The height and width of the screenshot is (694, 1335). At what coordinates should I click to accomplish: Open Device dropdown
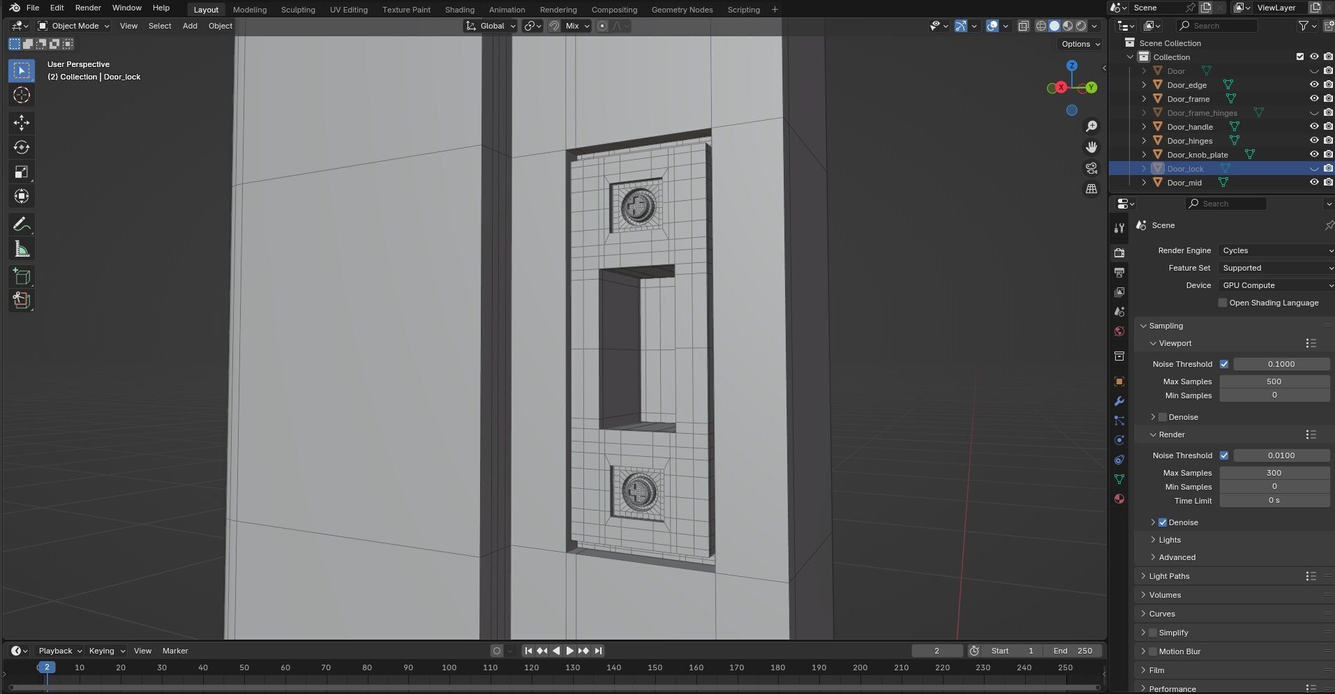pos(1276,285)
